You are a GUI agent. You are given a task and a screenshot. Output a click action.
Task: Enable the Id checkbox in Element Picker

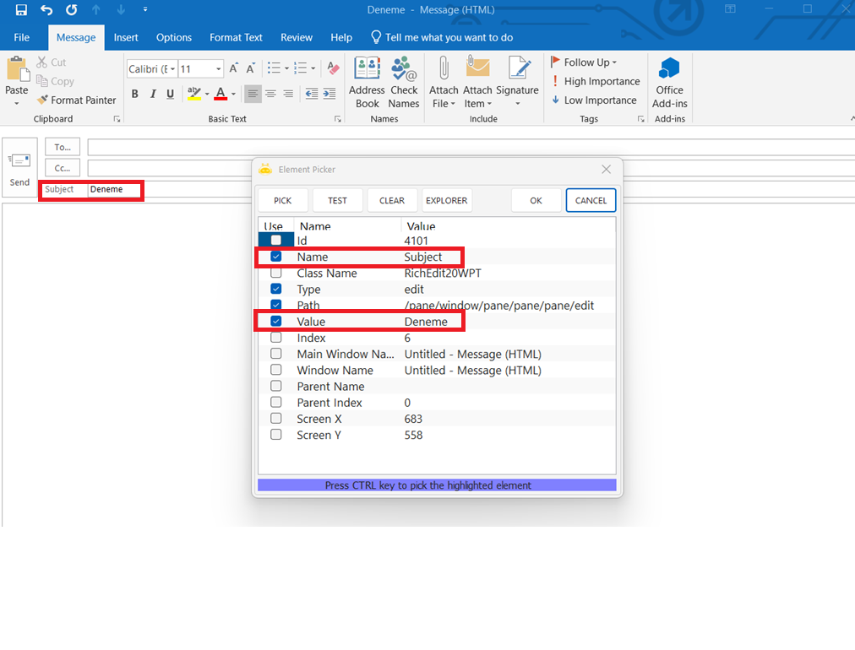pyautogui.click(x=276, y=241)
